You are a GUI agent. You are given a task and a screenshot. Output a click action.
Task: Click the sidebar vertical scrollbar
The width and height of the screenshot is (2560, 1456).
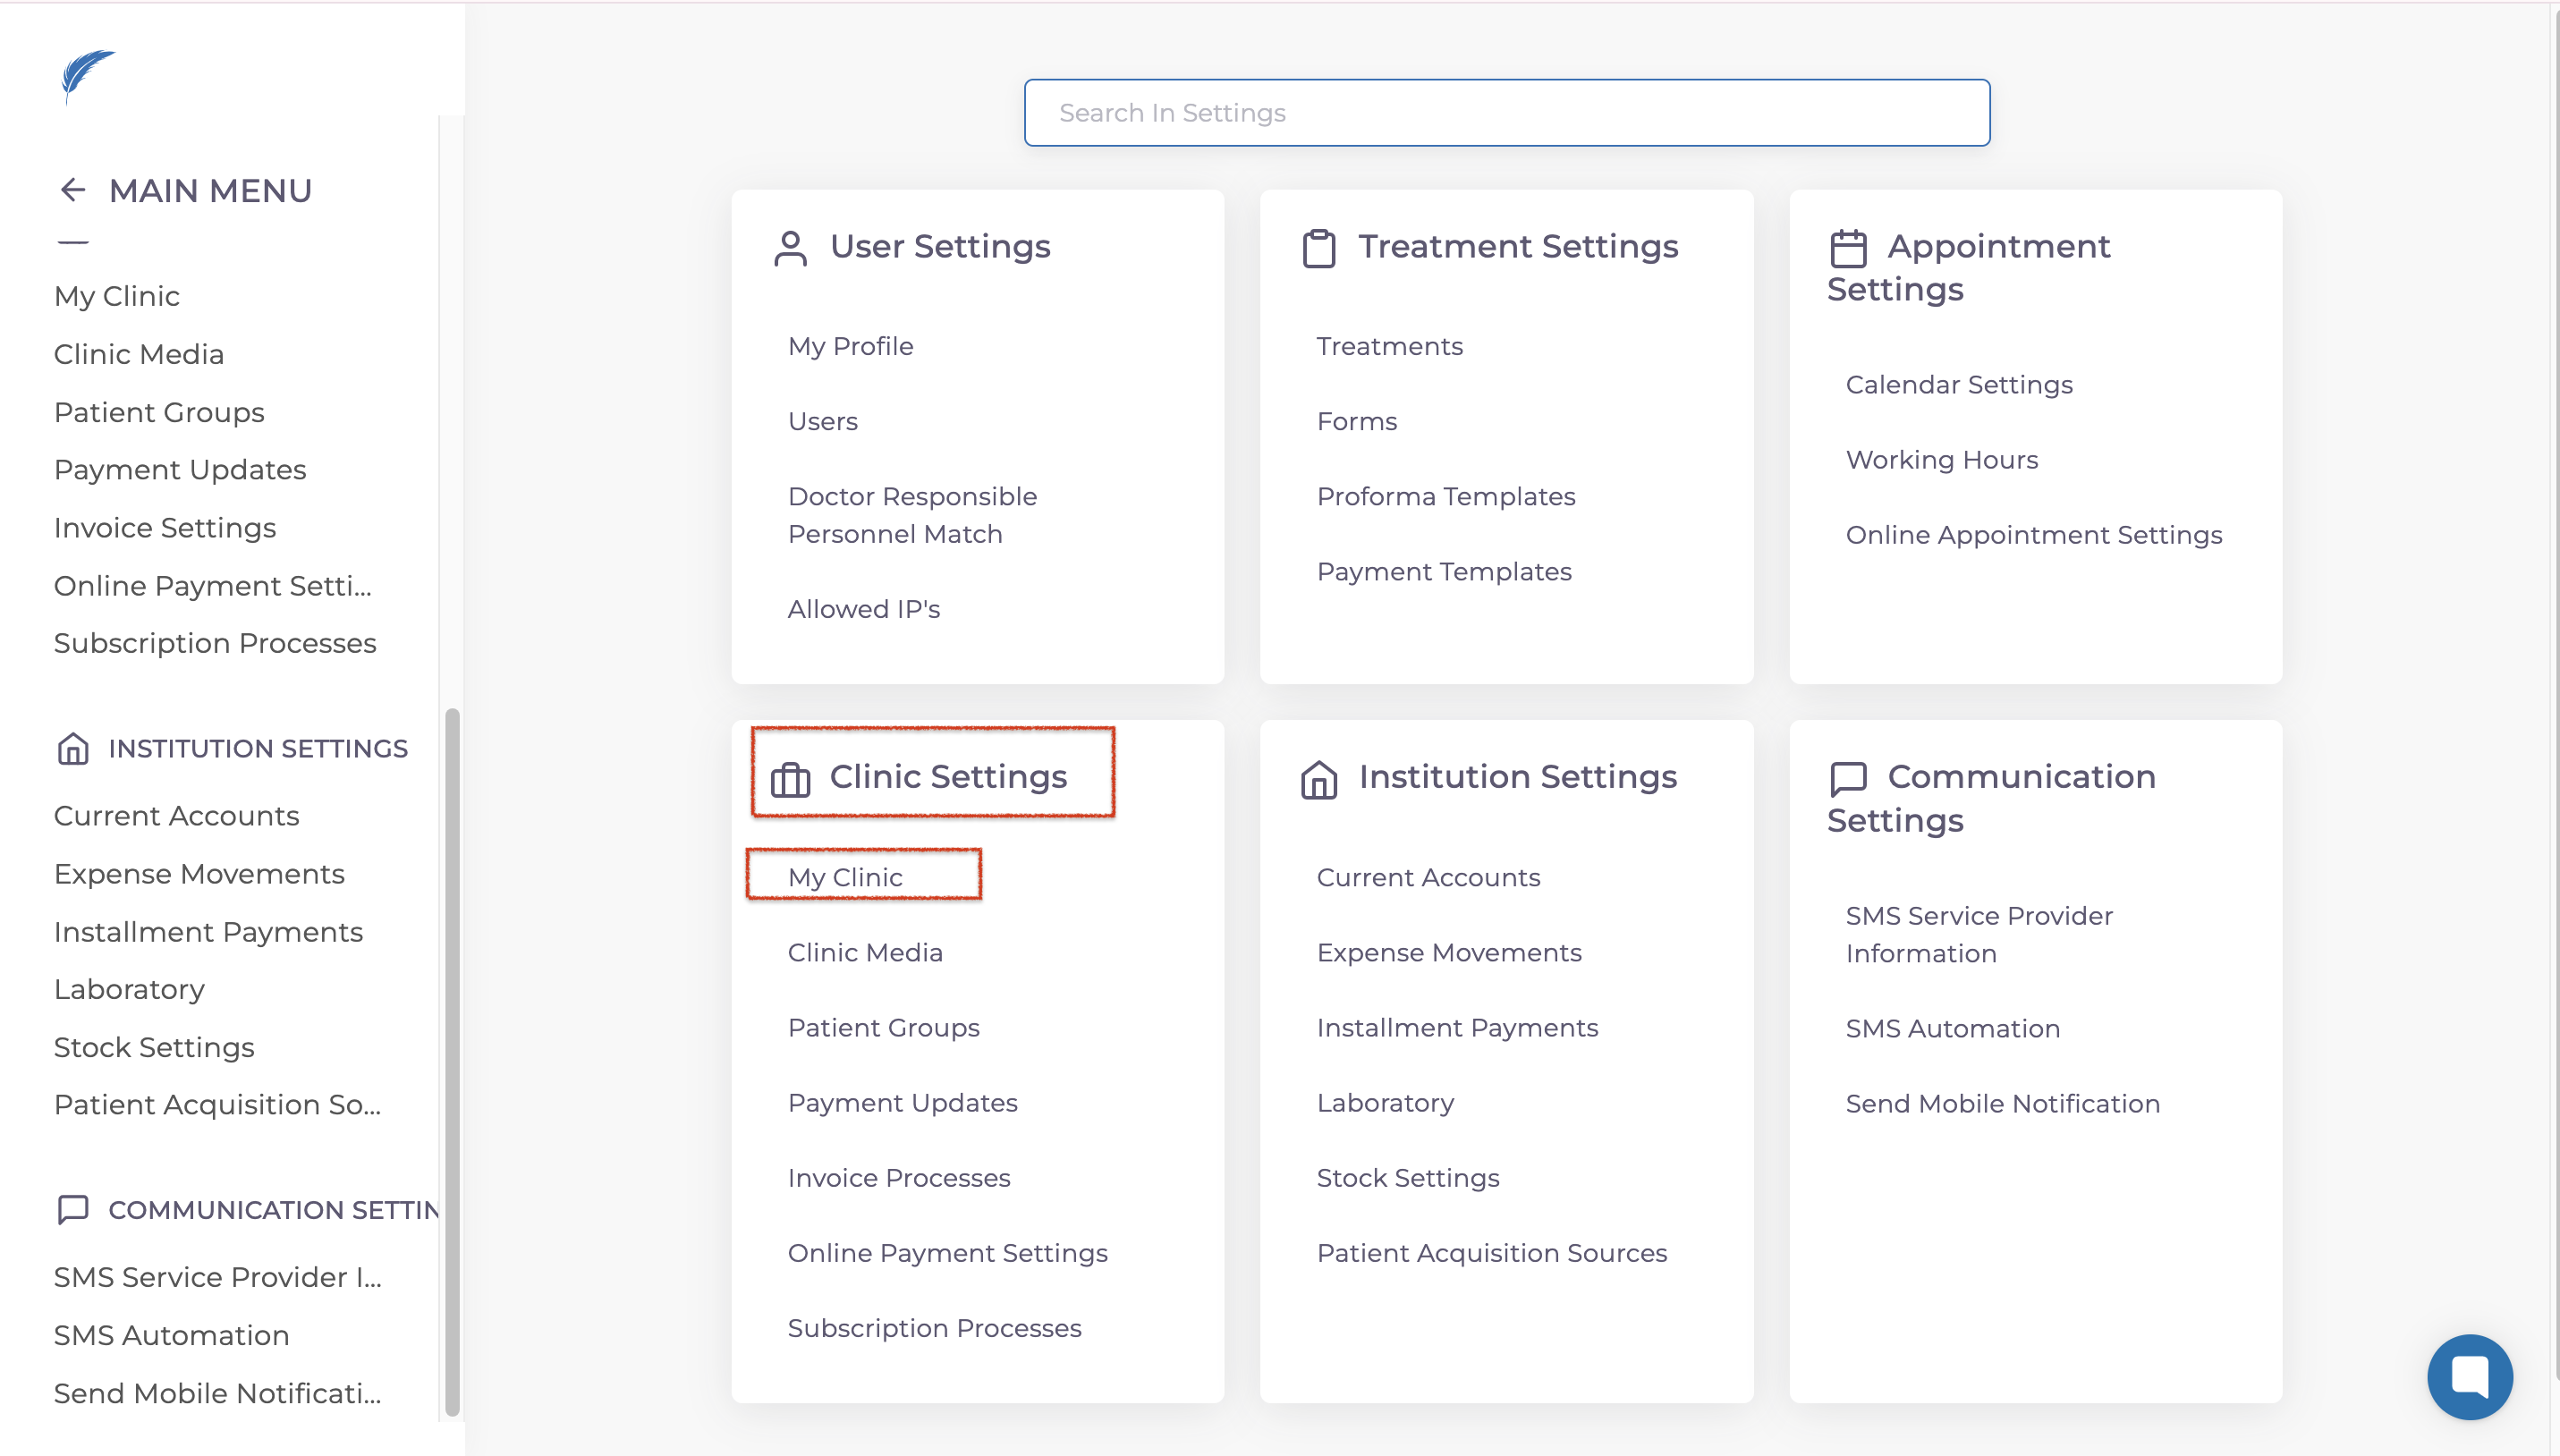[x=452, y=1060]
